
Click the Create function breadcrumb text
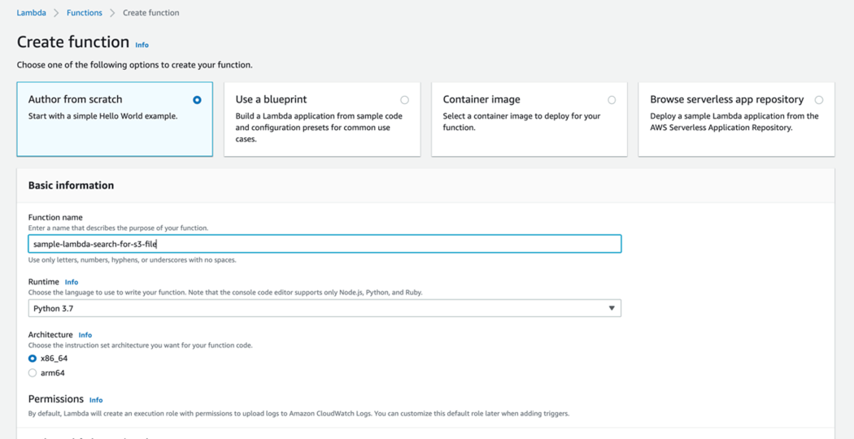pyautogui.click(x=150, y=12)
